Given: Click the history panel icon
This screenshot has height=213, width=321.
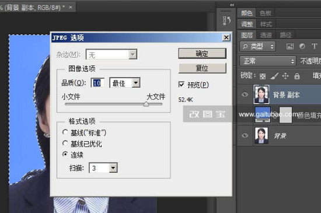Looking at the screenshot, I should (226, 20).
